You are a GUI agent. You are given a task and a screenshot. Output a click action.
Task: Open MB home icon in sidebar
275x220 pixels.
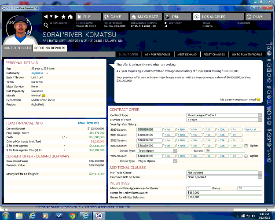tap(269, 65)
